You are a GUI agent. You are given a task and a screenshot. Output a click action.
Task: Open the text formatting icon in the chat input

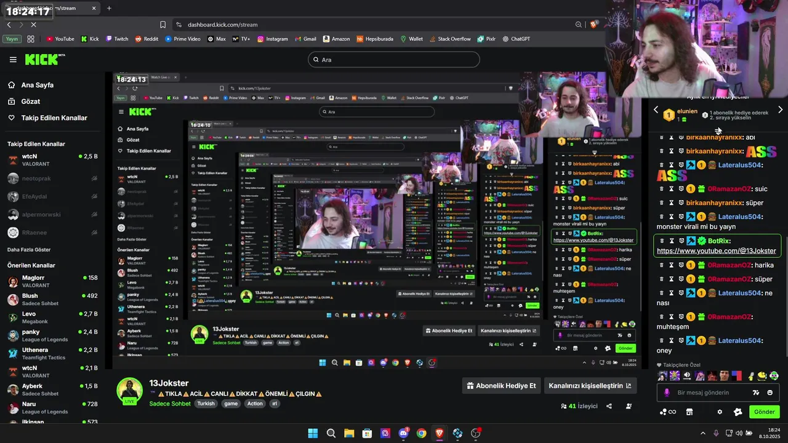756,393
